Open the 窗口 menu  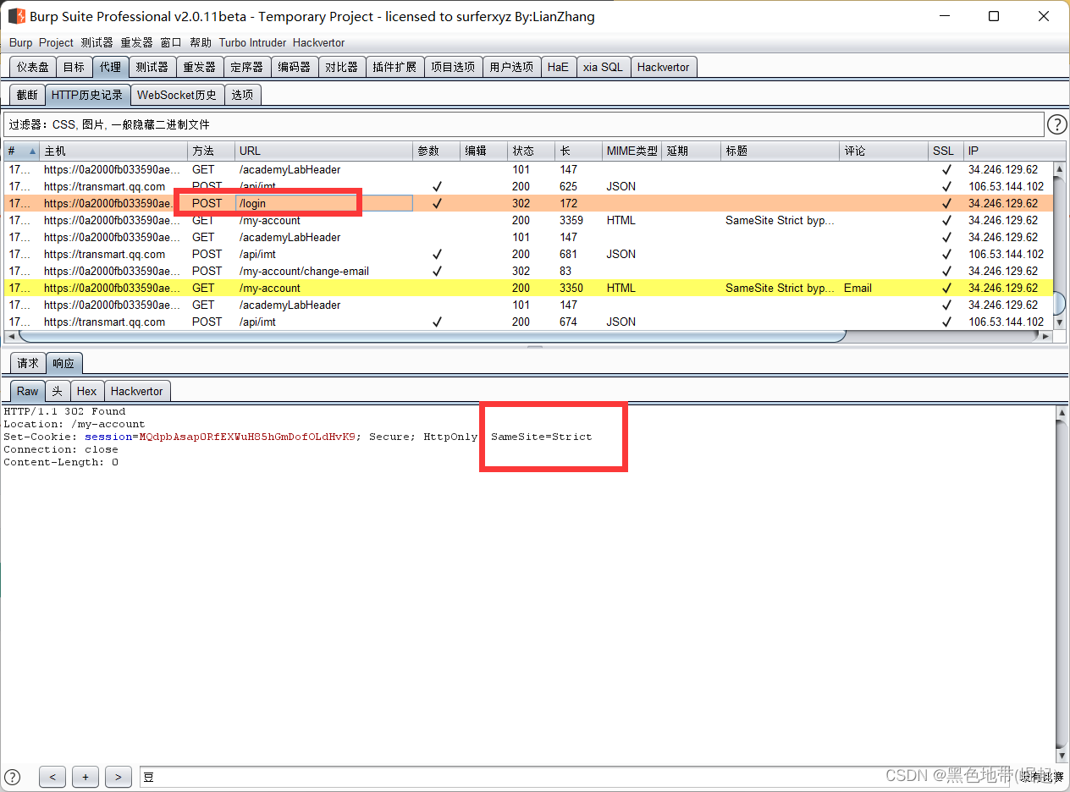[x=171, y=42]
